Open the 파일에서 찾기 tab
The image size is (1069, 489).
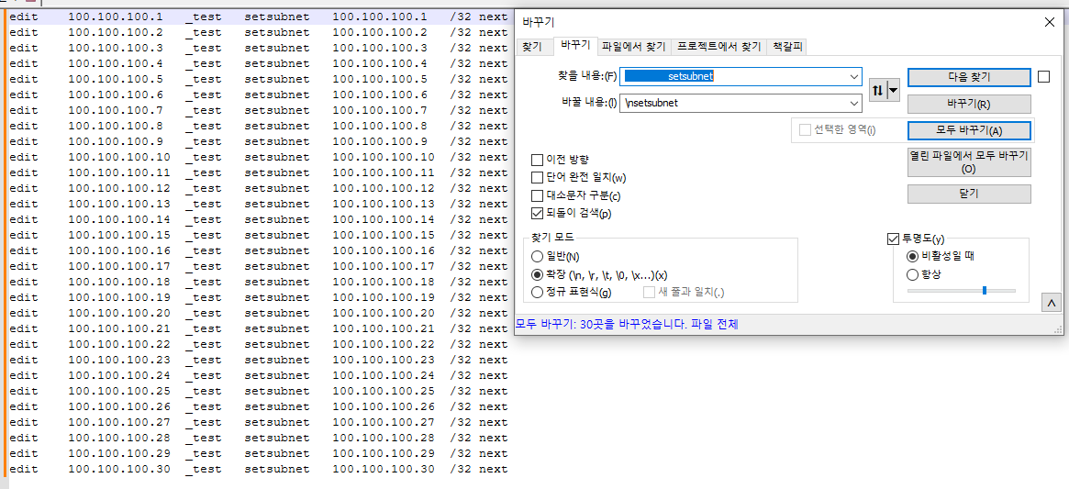click(x=633, y=47)
